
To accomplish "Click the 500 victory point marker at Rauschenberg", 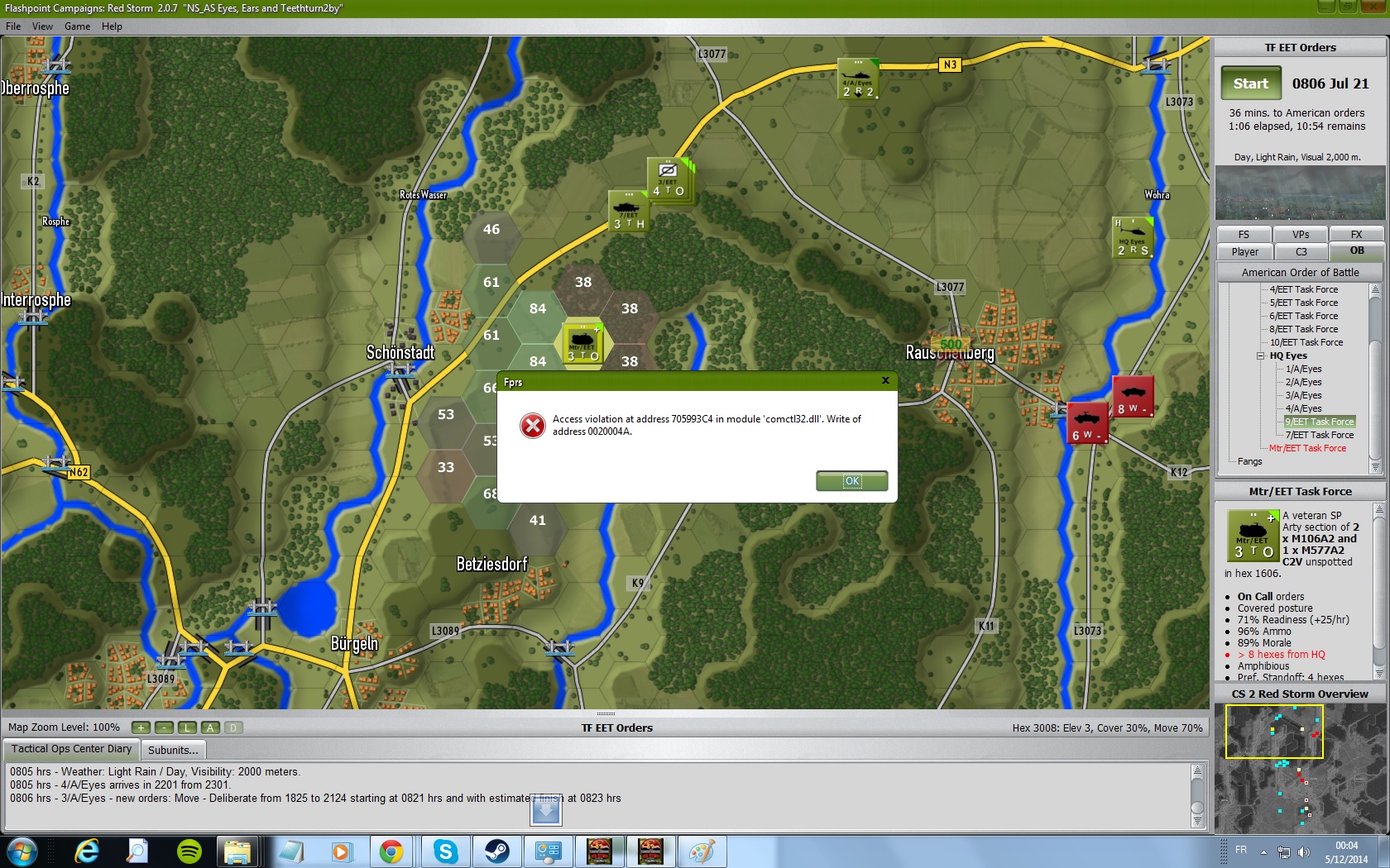I will (x=951, y=344).
